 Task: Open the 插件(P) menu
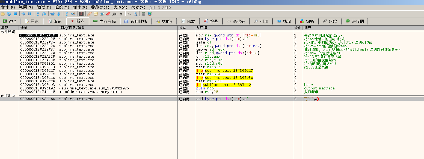pos(80,8)
